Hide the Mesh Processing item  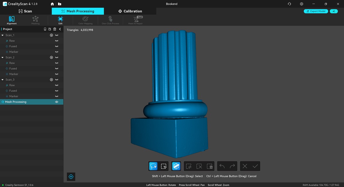(x=57, y=102)
